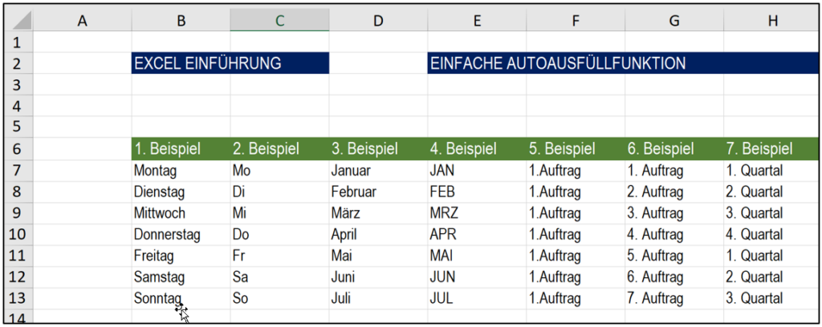Viewport: 822px width, 327px height.
Task: Select row 13 header
Action: [19, 298]
